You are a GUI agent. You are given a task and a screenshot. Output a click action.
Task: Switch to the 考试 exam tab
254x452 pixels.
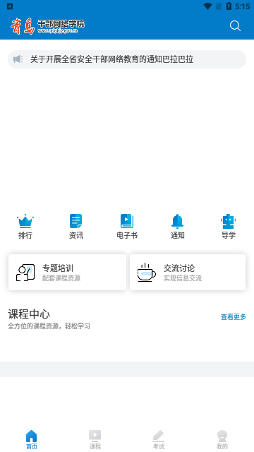(x=158, y=439)
